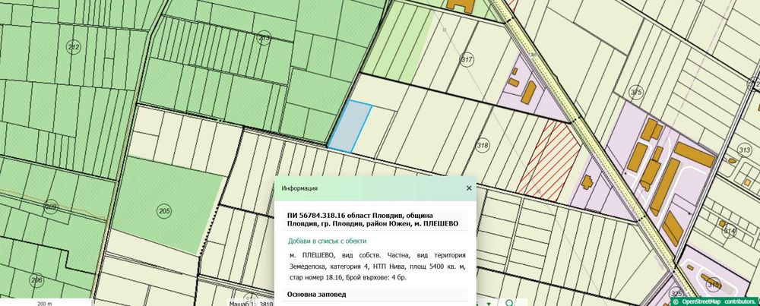Screen dimensions: 760x306
Task: Click the parcel description mentioning 5400 кв. м
Action: (x=377, y=267)
